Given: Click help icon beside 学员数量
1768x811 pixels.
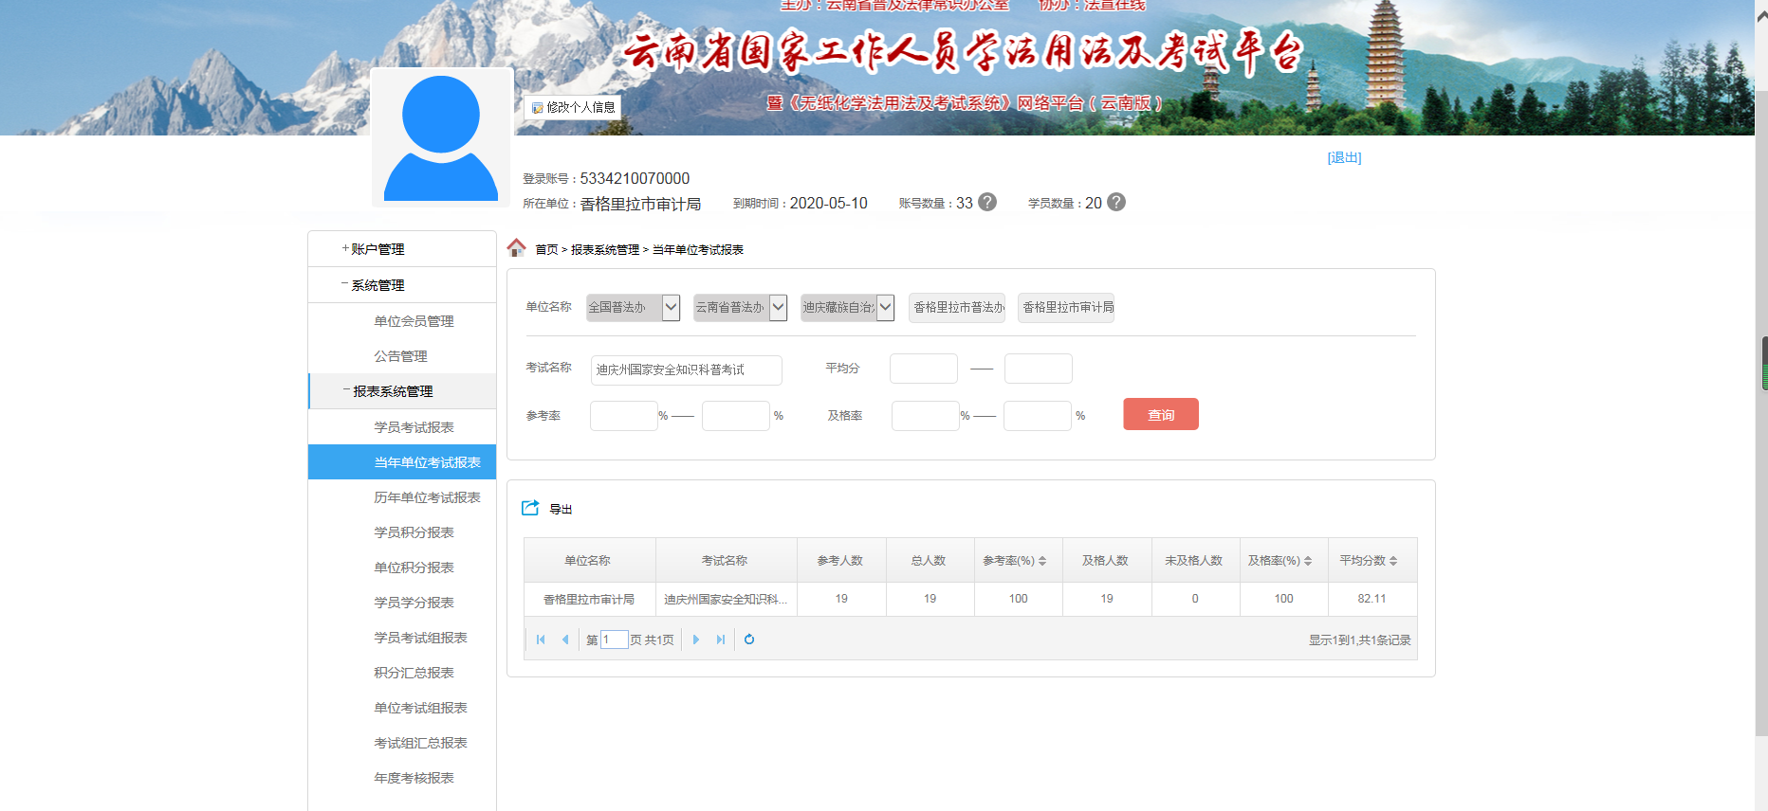Looking at the screenshot, I should coord(1116,203).
